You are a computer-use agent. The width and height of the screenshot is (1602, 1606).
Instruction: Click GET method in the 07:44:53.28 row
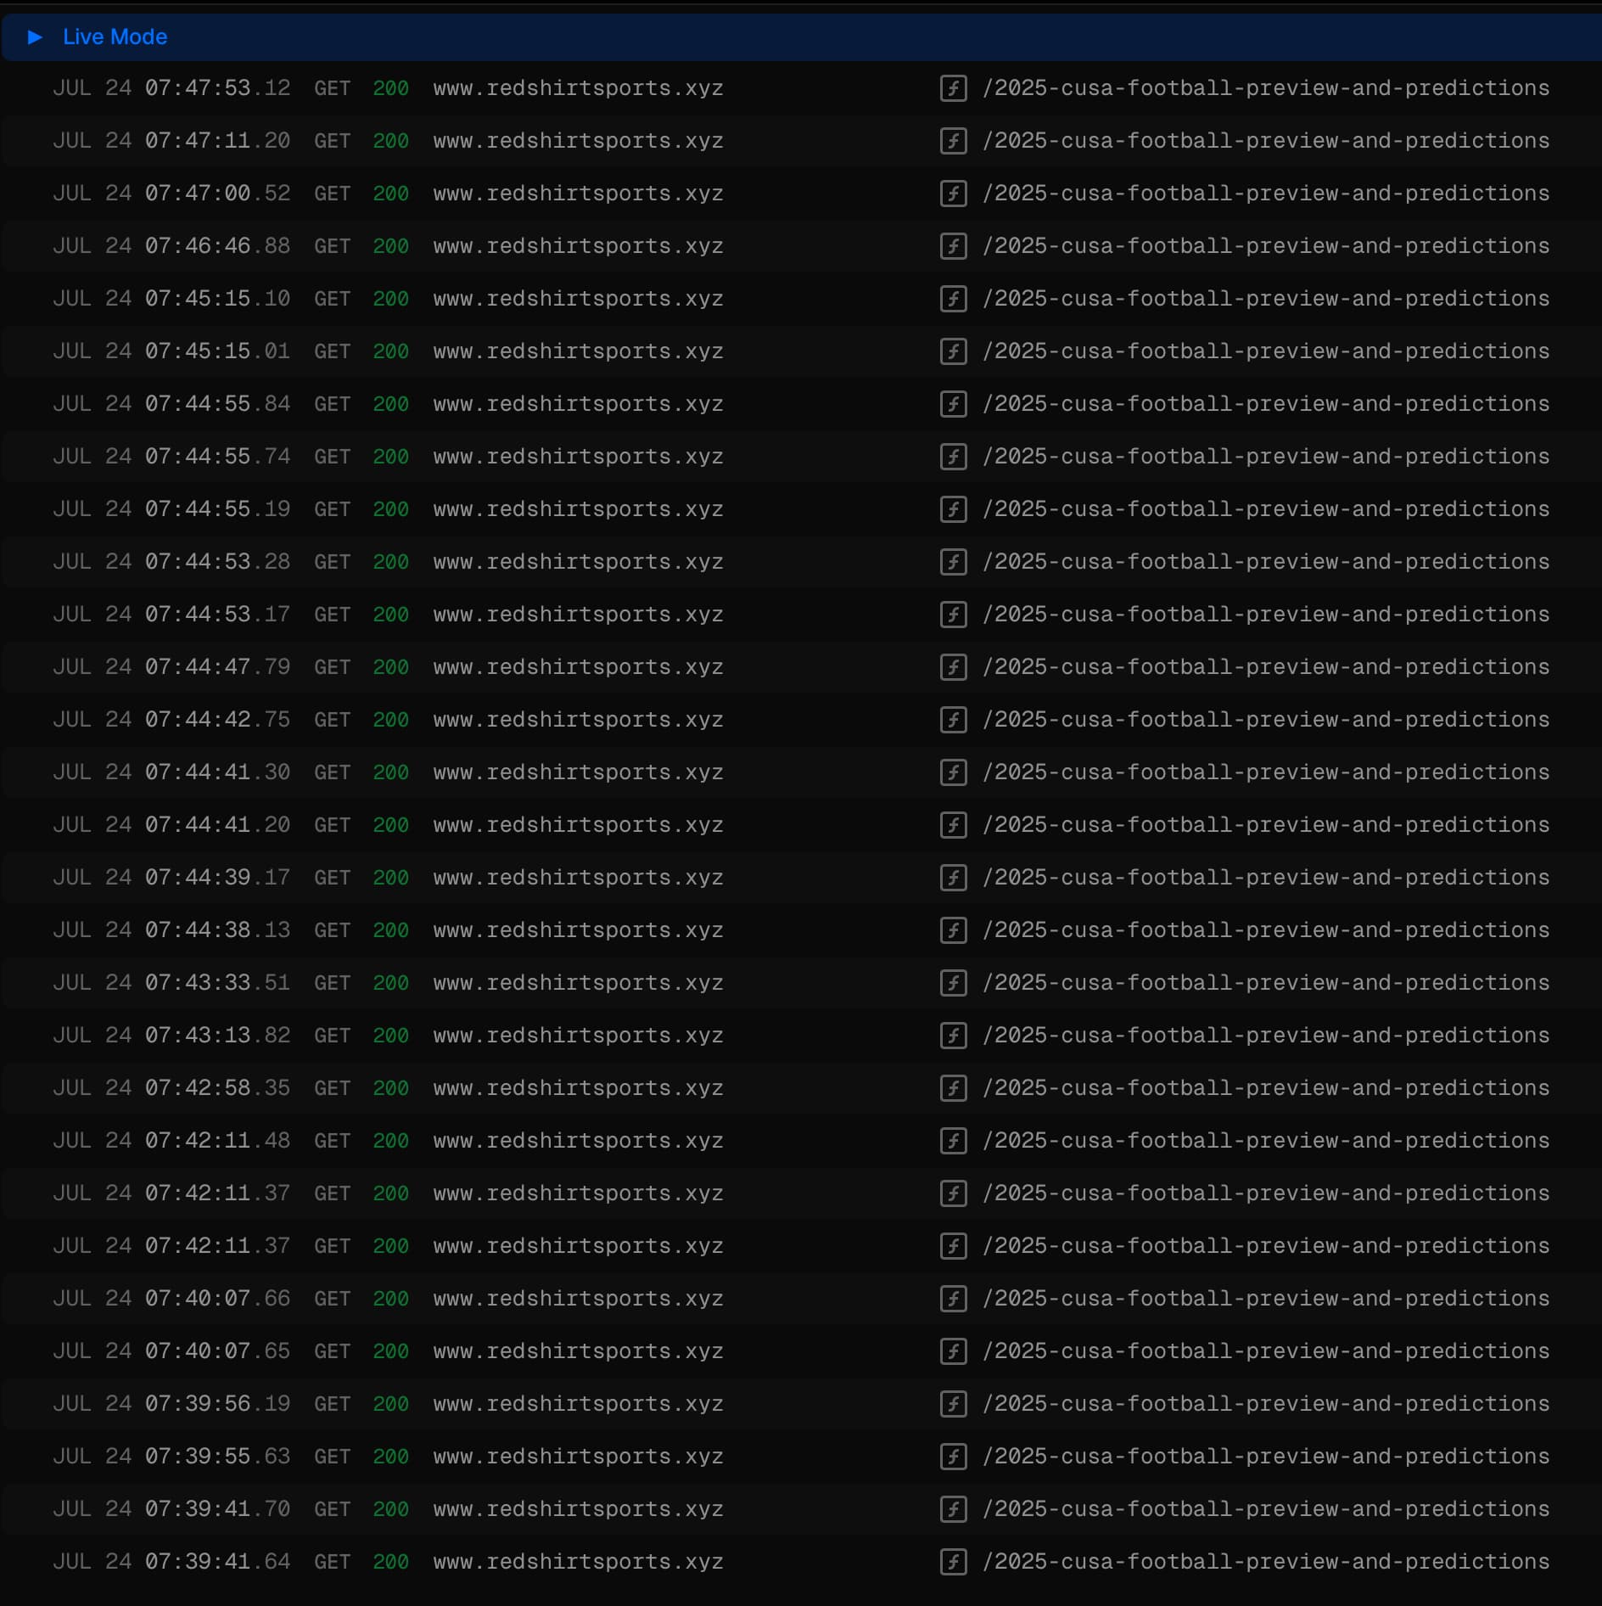coord(332,562)
